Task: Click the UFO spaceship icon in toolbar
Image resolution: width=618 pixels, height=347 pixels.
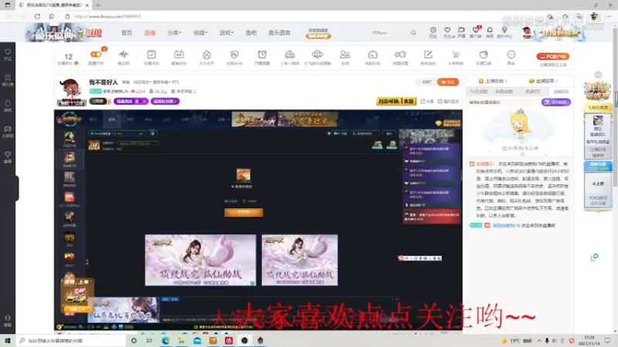Action: click(x=317, y=54)
